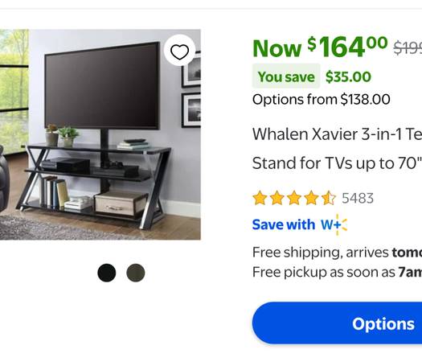
Task: Select the dark olive color swatch
Action: [x=136, y=273]
